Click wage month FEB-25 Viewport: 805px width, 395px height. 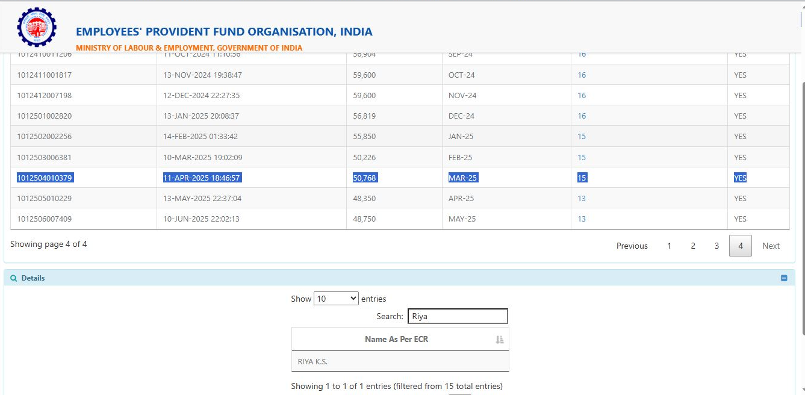[x=461, y=158]
